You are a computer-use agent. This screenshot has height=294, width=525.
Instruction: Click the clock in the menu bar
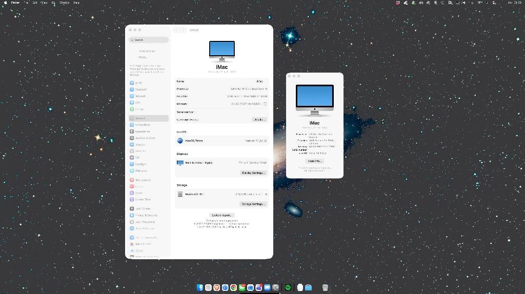[x=514, y=3]
